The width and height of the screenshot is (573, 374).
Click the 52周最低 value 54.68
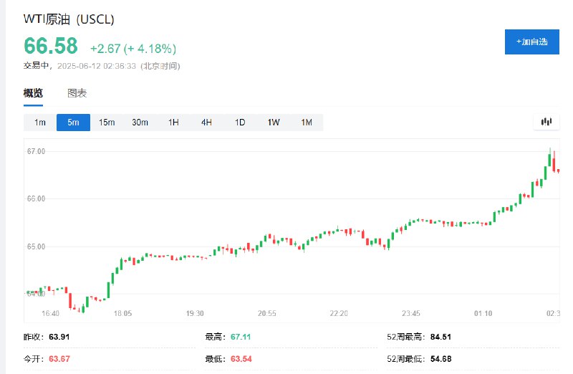coord(441,359)
